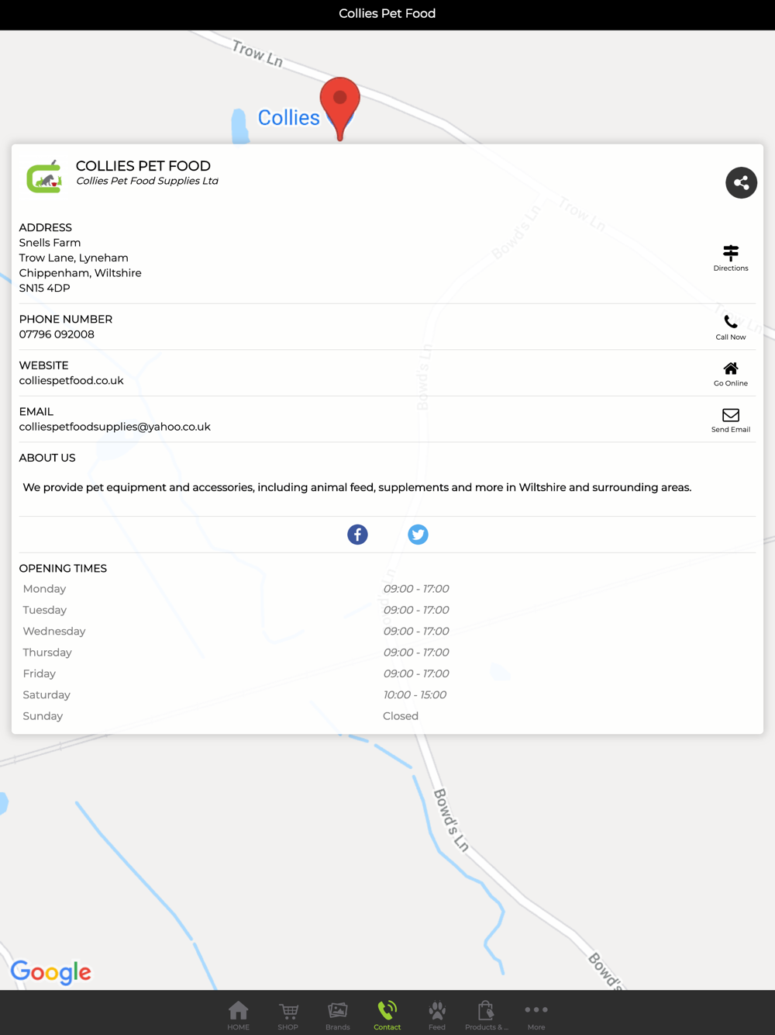Screen dimensions: 775x1035
Task: Open the Go Online house icon
Action: click(731, 369)
